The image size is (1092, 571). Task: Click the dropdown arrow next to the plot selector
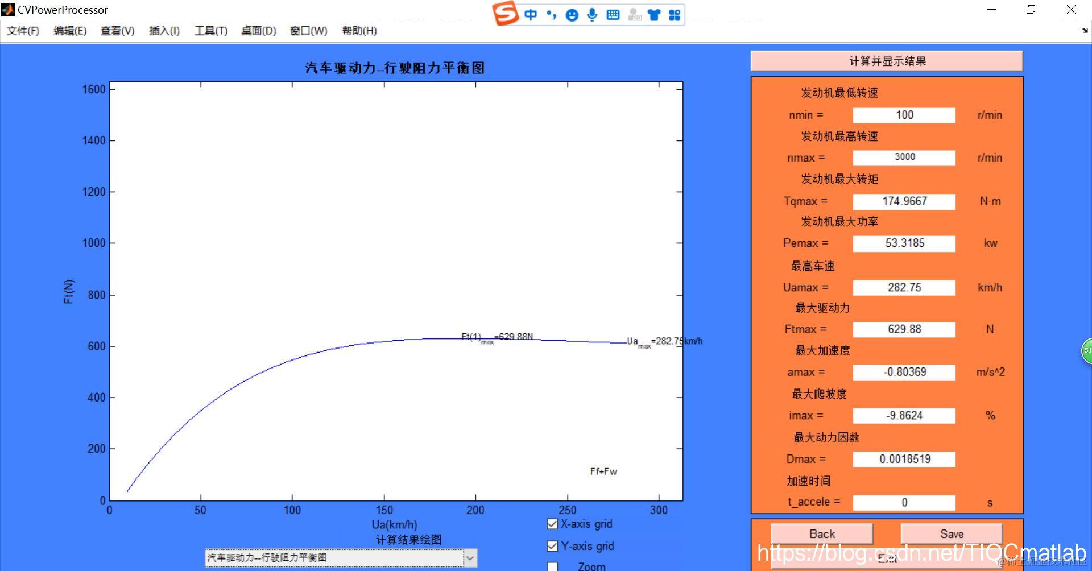470,558
